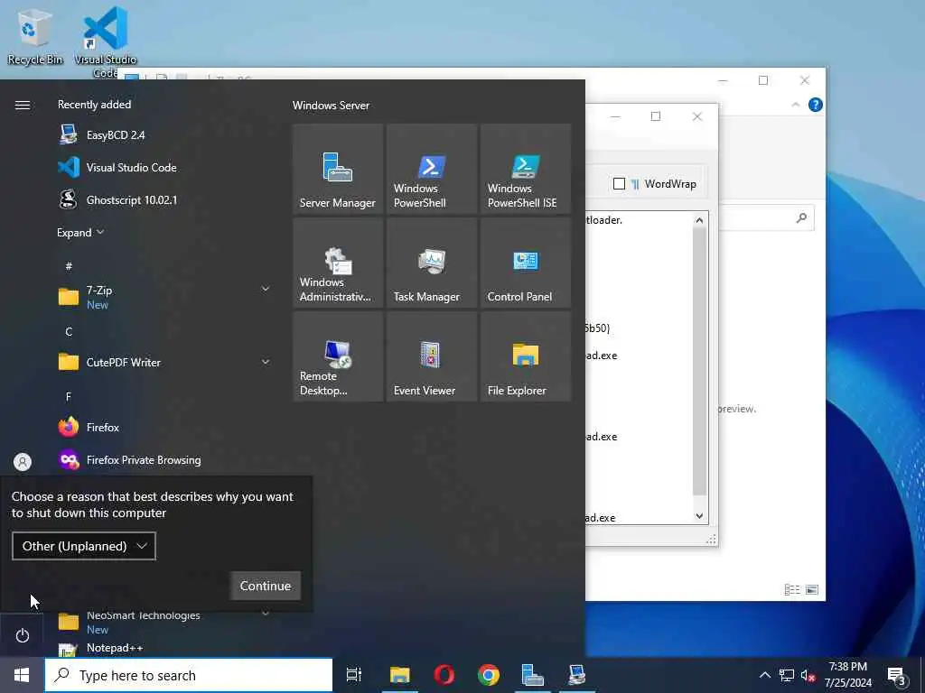Click the Windows Server group heading
The width and height of the screenshot is (925, 693).
click(x=331, y=106)
